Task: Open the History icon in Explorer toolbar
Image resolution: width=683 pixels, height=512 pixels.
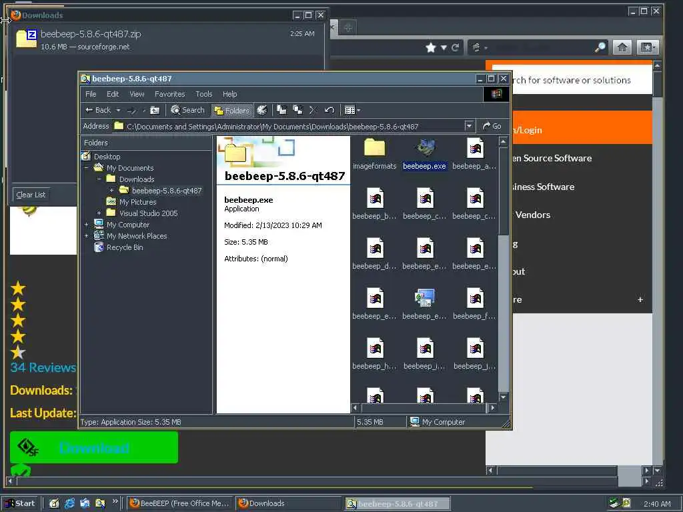Action: tap(261, 110)
